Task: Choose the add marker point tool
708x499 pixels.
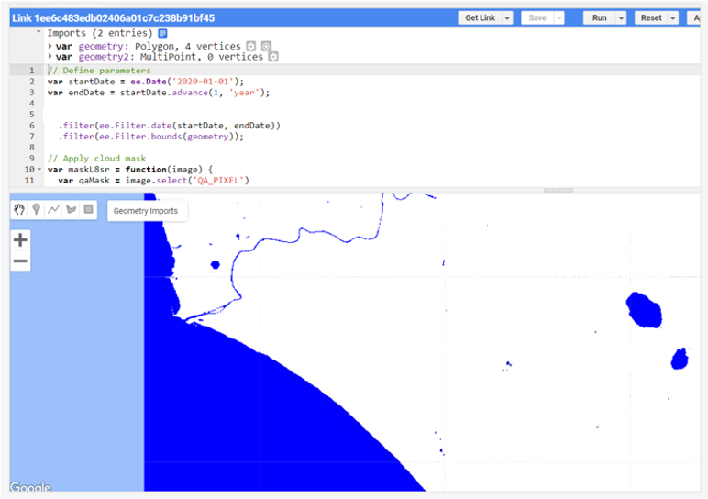Action: coord(37,209)
